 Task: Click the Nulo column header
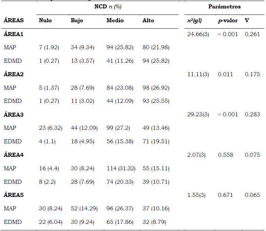(45, 21)
